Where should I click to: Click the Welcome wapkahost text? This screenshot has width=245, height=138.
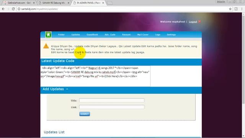173,22
